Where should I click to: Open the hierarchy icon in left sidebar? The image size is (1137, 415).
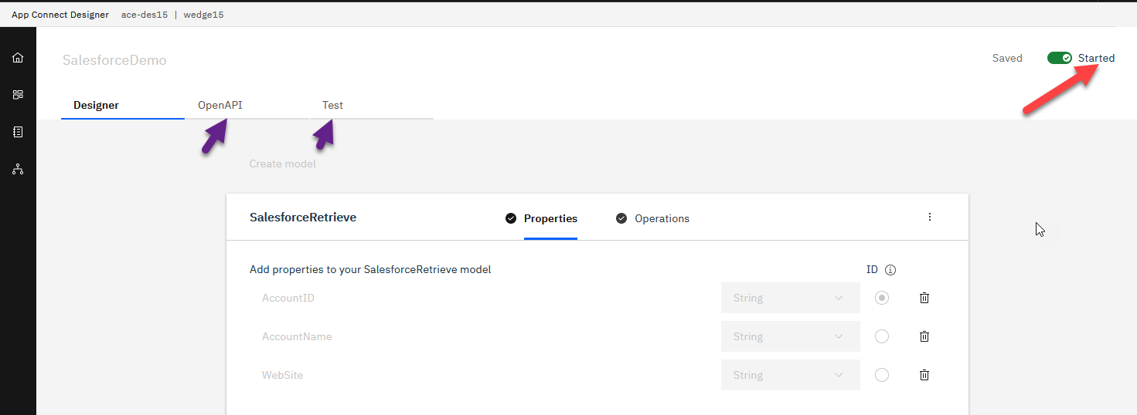[x=18, y=169]
